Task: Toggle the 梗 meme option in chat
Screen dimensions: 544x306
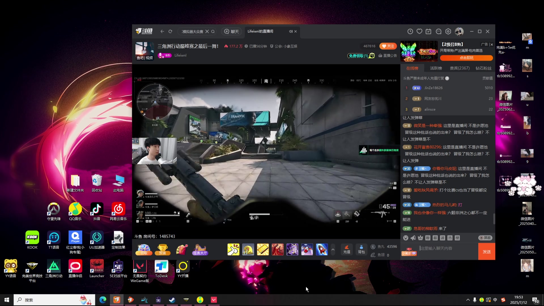Action: [x=457, y=238]
